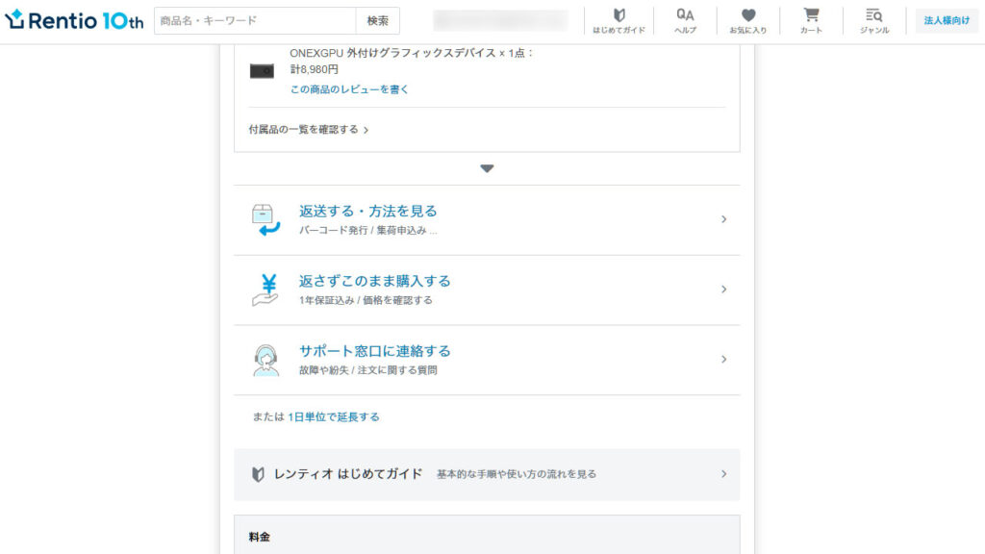Open 返さずこのまま購入する option
Screen dimensions: 985x554
tap(487, 290)
